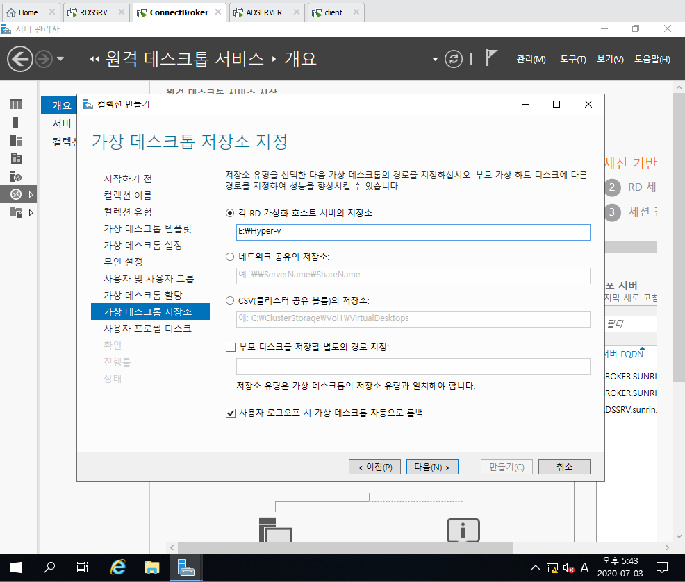Click the parent disk path input field

pos(413,366)
